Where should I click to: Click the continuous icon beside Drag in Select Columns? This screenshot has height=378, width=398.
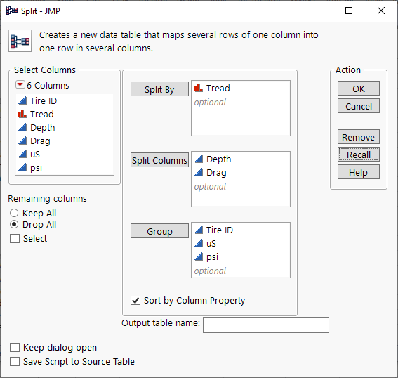click(x=22, y=141)
